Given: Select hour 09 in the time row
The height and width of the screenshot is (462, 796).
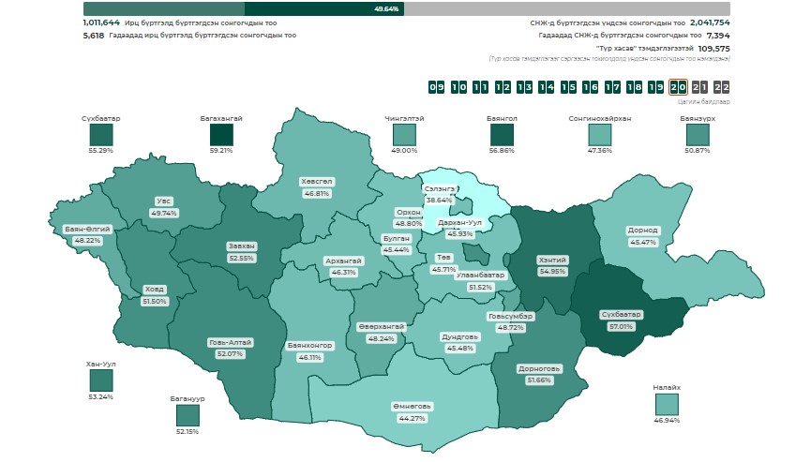Looking at the screenshot, I should (436, 87).
